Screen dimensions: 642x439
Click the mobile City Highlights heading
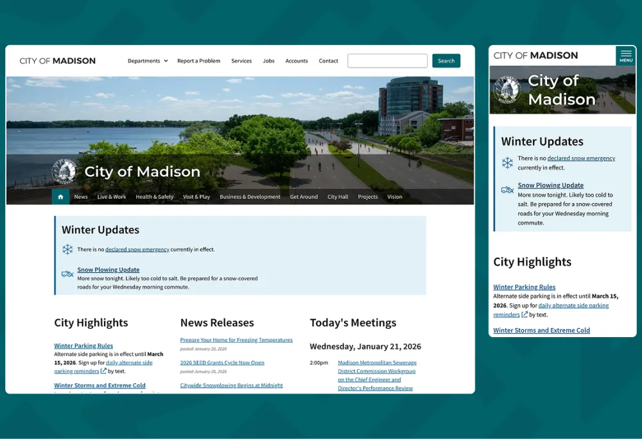click(x=532, y=261)
